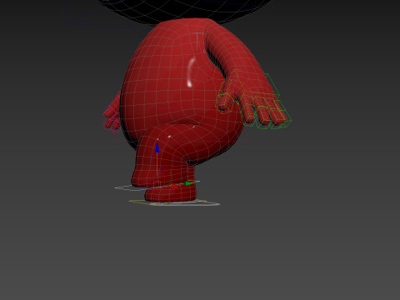Click the blue Z-axis arrow of move gizmo

click(x=157, y=147)
